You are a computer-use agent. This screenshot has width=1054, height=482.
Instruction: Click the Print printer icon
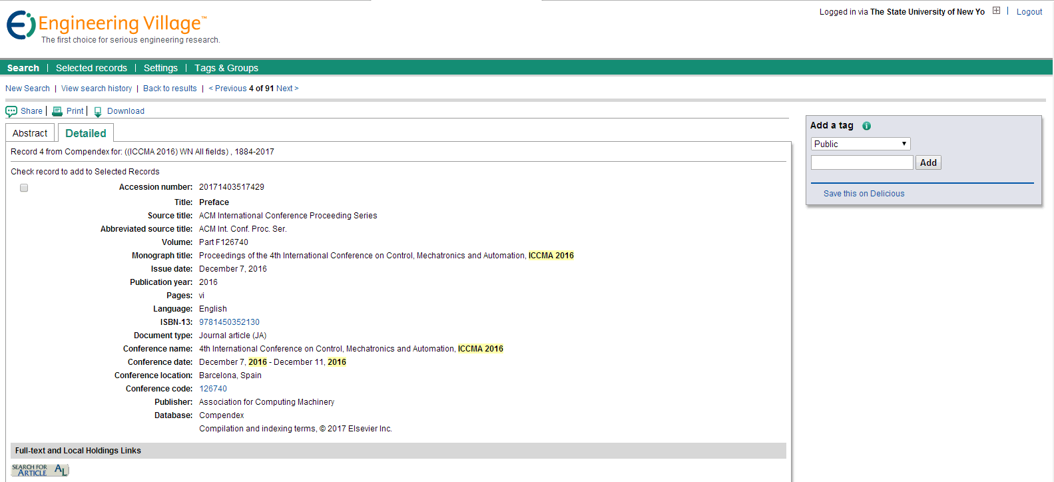click(x=57, y=111)
